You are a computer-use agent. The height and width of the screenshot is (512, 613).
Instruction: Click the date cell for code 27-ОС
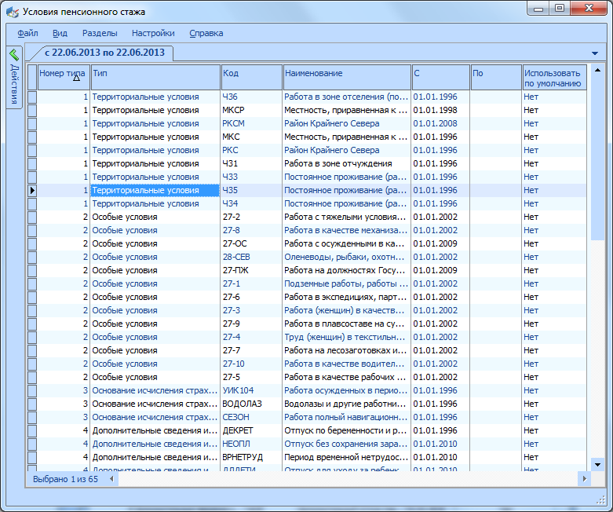coord(440,243)
